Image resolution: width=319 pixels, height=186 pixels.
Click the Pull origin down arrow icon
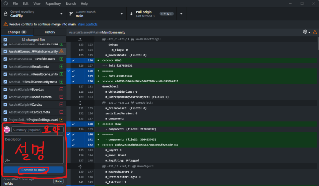tap(131, 14)
